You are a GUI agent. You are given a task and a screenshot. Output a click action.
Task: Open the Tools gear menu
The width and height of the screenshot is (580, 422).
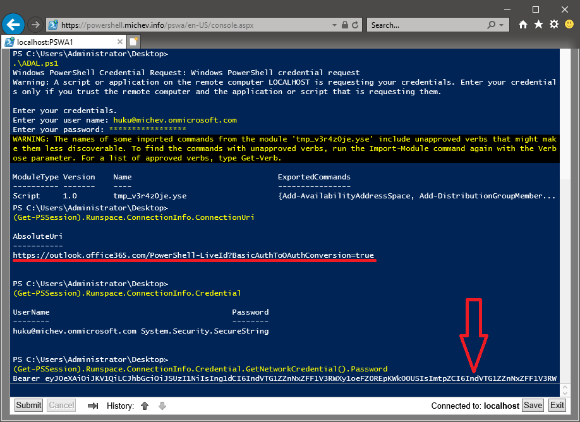pos(553,25)
